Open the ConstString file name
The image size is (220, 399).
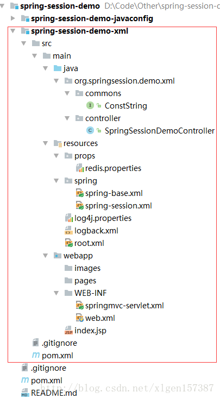coord(126,106)
